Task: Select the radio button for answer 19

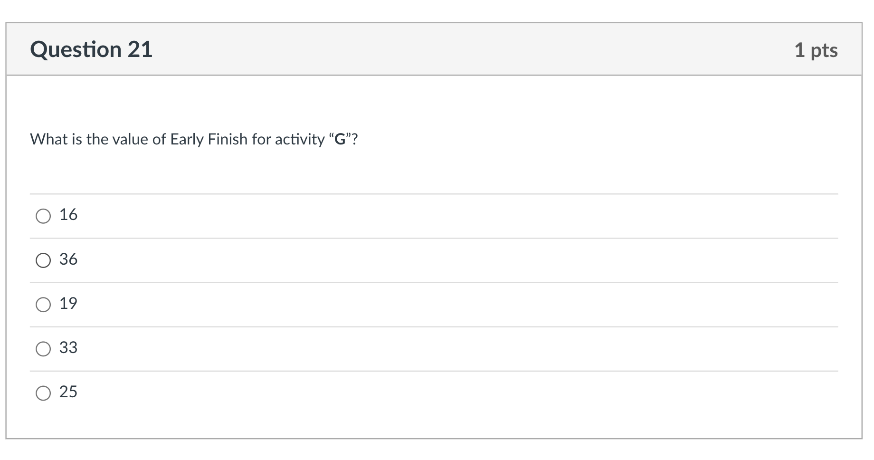Action: pos(44,305)
